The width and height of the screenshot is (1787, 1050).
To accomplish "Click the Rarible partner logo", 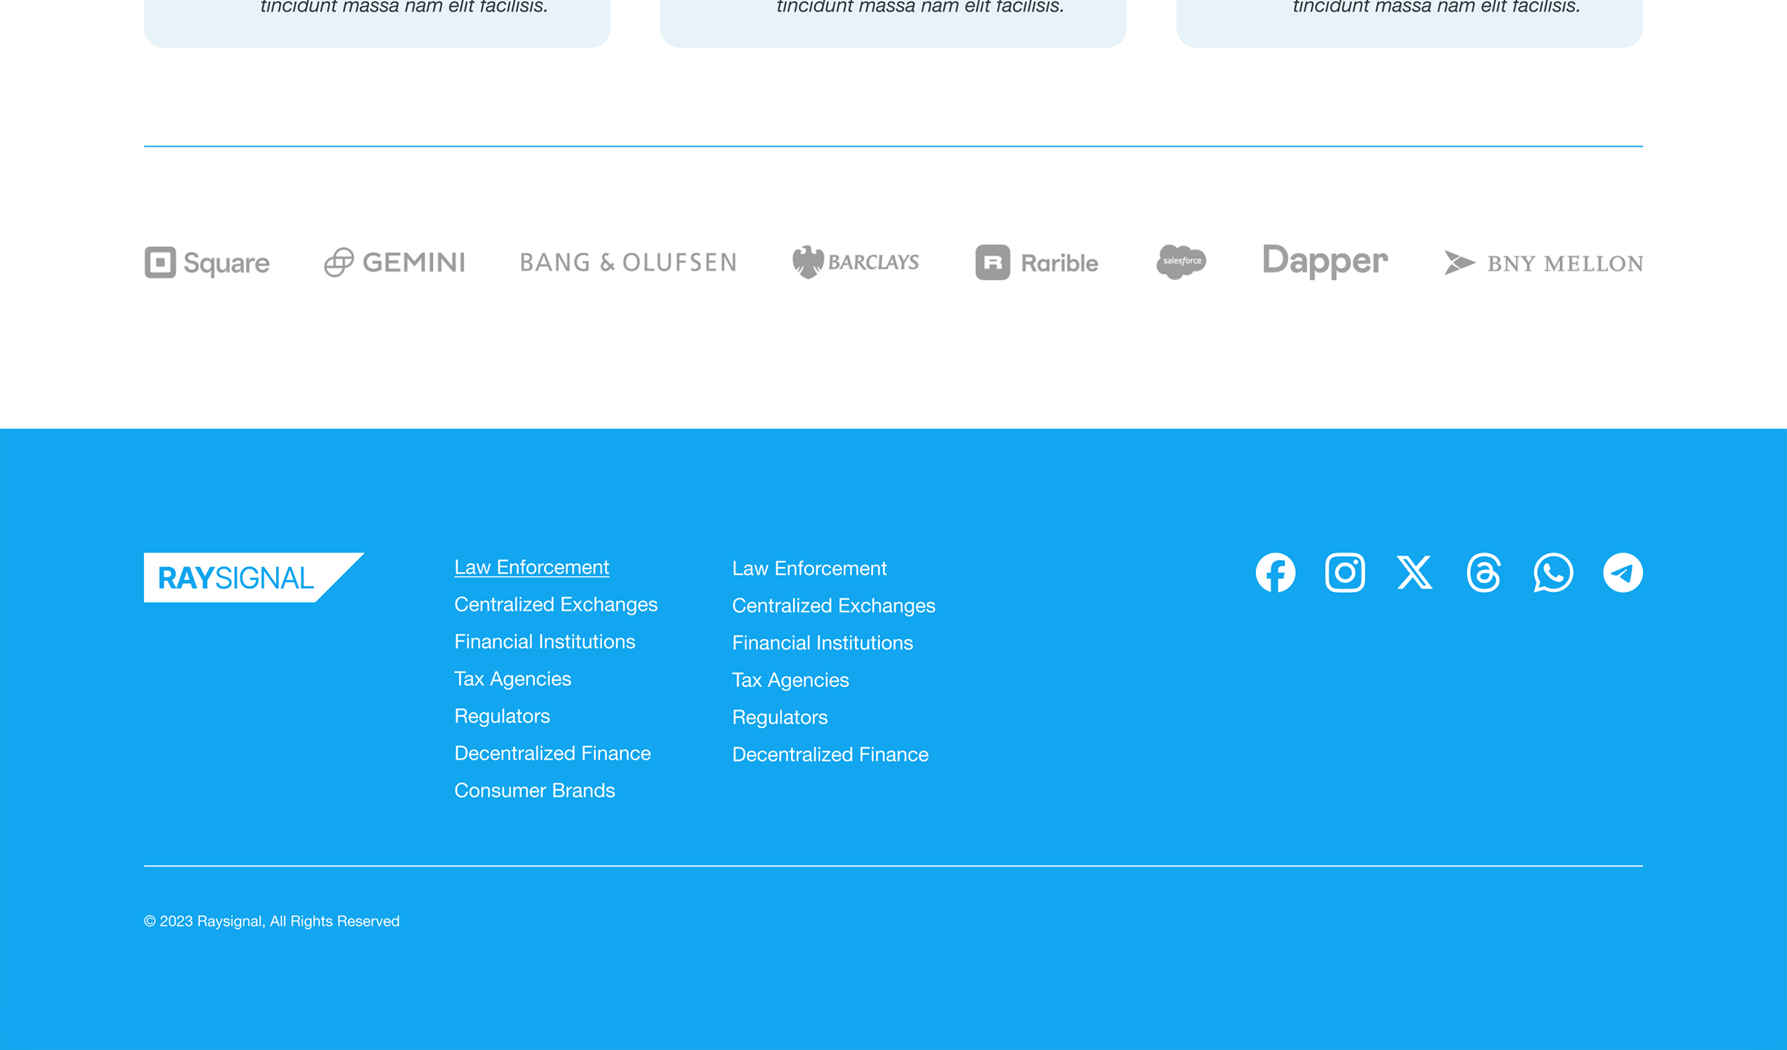I will [x=1037, y=262].
